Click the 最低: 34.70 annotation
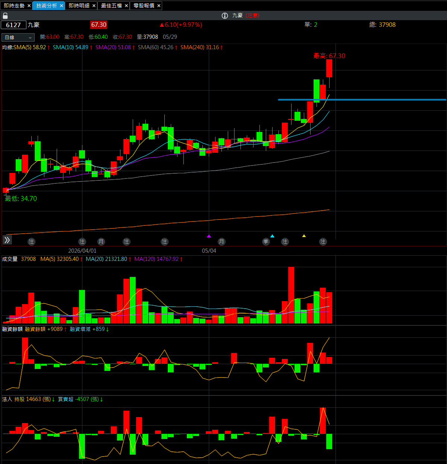 pos(21,199)
